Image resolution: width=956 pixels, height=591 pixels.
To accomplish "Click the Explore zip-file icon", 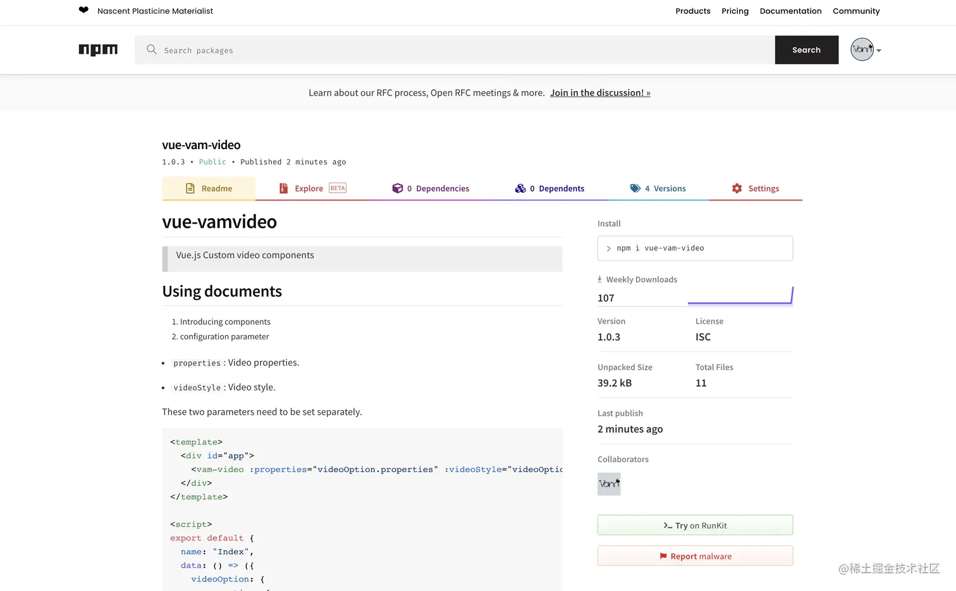I will click(284, 188).
